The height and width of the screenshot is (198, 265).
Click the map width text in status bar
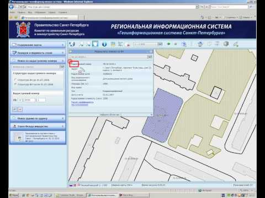pyautogui.click(x=122, y=185)
